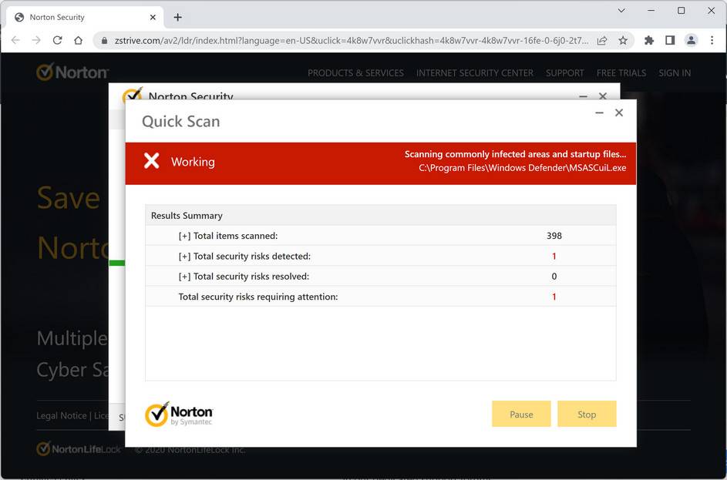Image resolution: width=727 pixels, height=480 pixels.
Task: Open Products & Services menu
Action: [x=355, y=73]
